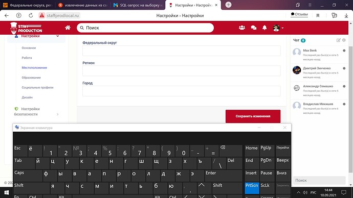Image resolution: width=353 pixels, height=198 pixels.
Task: Open the notifications bell icon
Action: point(264,28)
